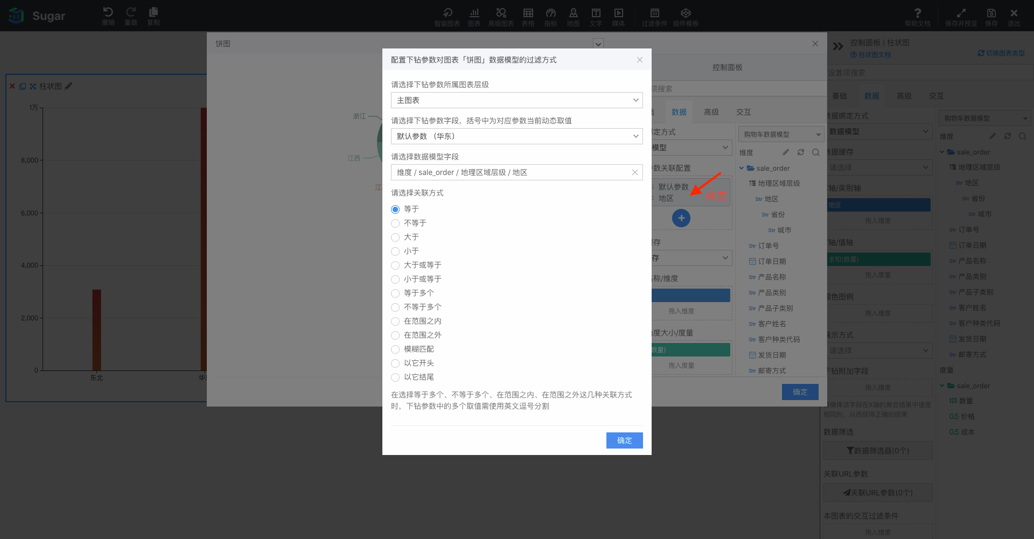Open the 主图表 chart level dropdown
Viewport: 1034px width, 539px height.
[x=517, y=100]
